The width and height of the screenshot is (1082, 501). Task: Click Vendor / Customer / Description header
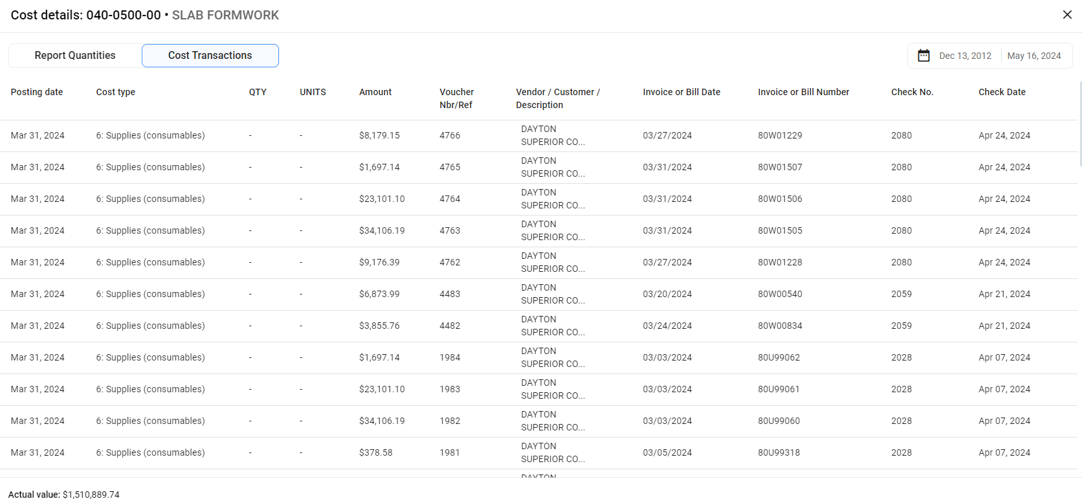558,98
